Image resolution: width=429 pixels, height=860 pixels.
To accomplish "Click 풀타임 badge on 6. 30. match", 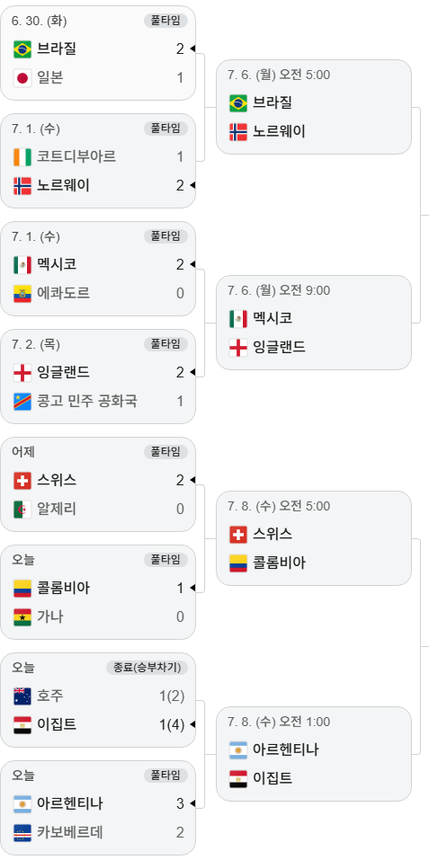I will click(x=166, y=21).
